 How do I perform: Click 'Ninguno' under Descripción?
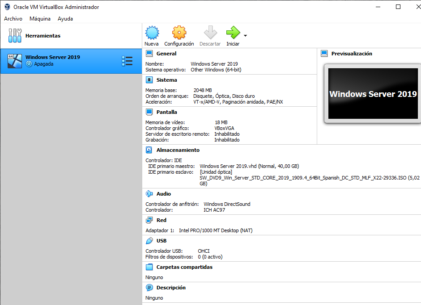[x=154, y=298]
